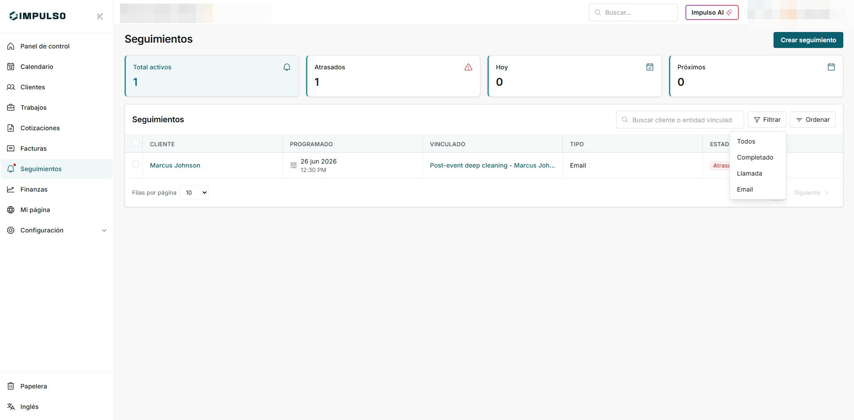Viewport: 854px width, 420px height.
Task: Collapse the sidebar with the arrow icon
Action: tap(100, 16)
